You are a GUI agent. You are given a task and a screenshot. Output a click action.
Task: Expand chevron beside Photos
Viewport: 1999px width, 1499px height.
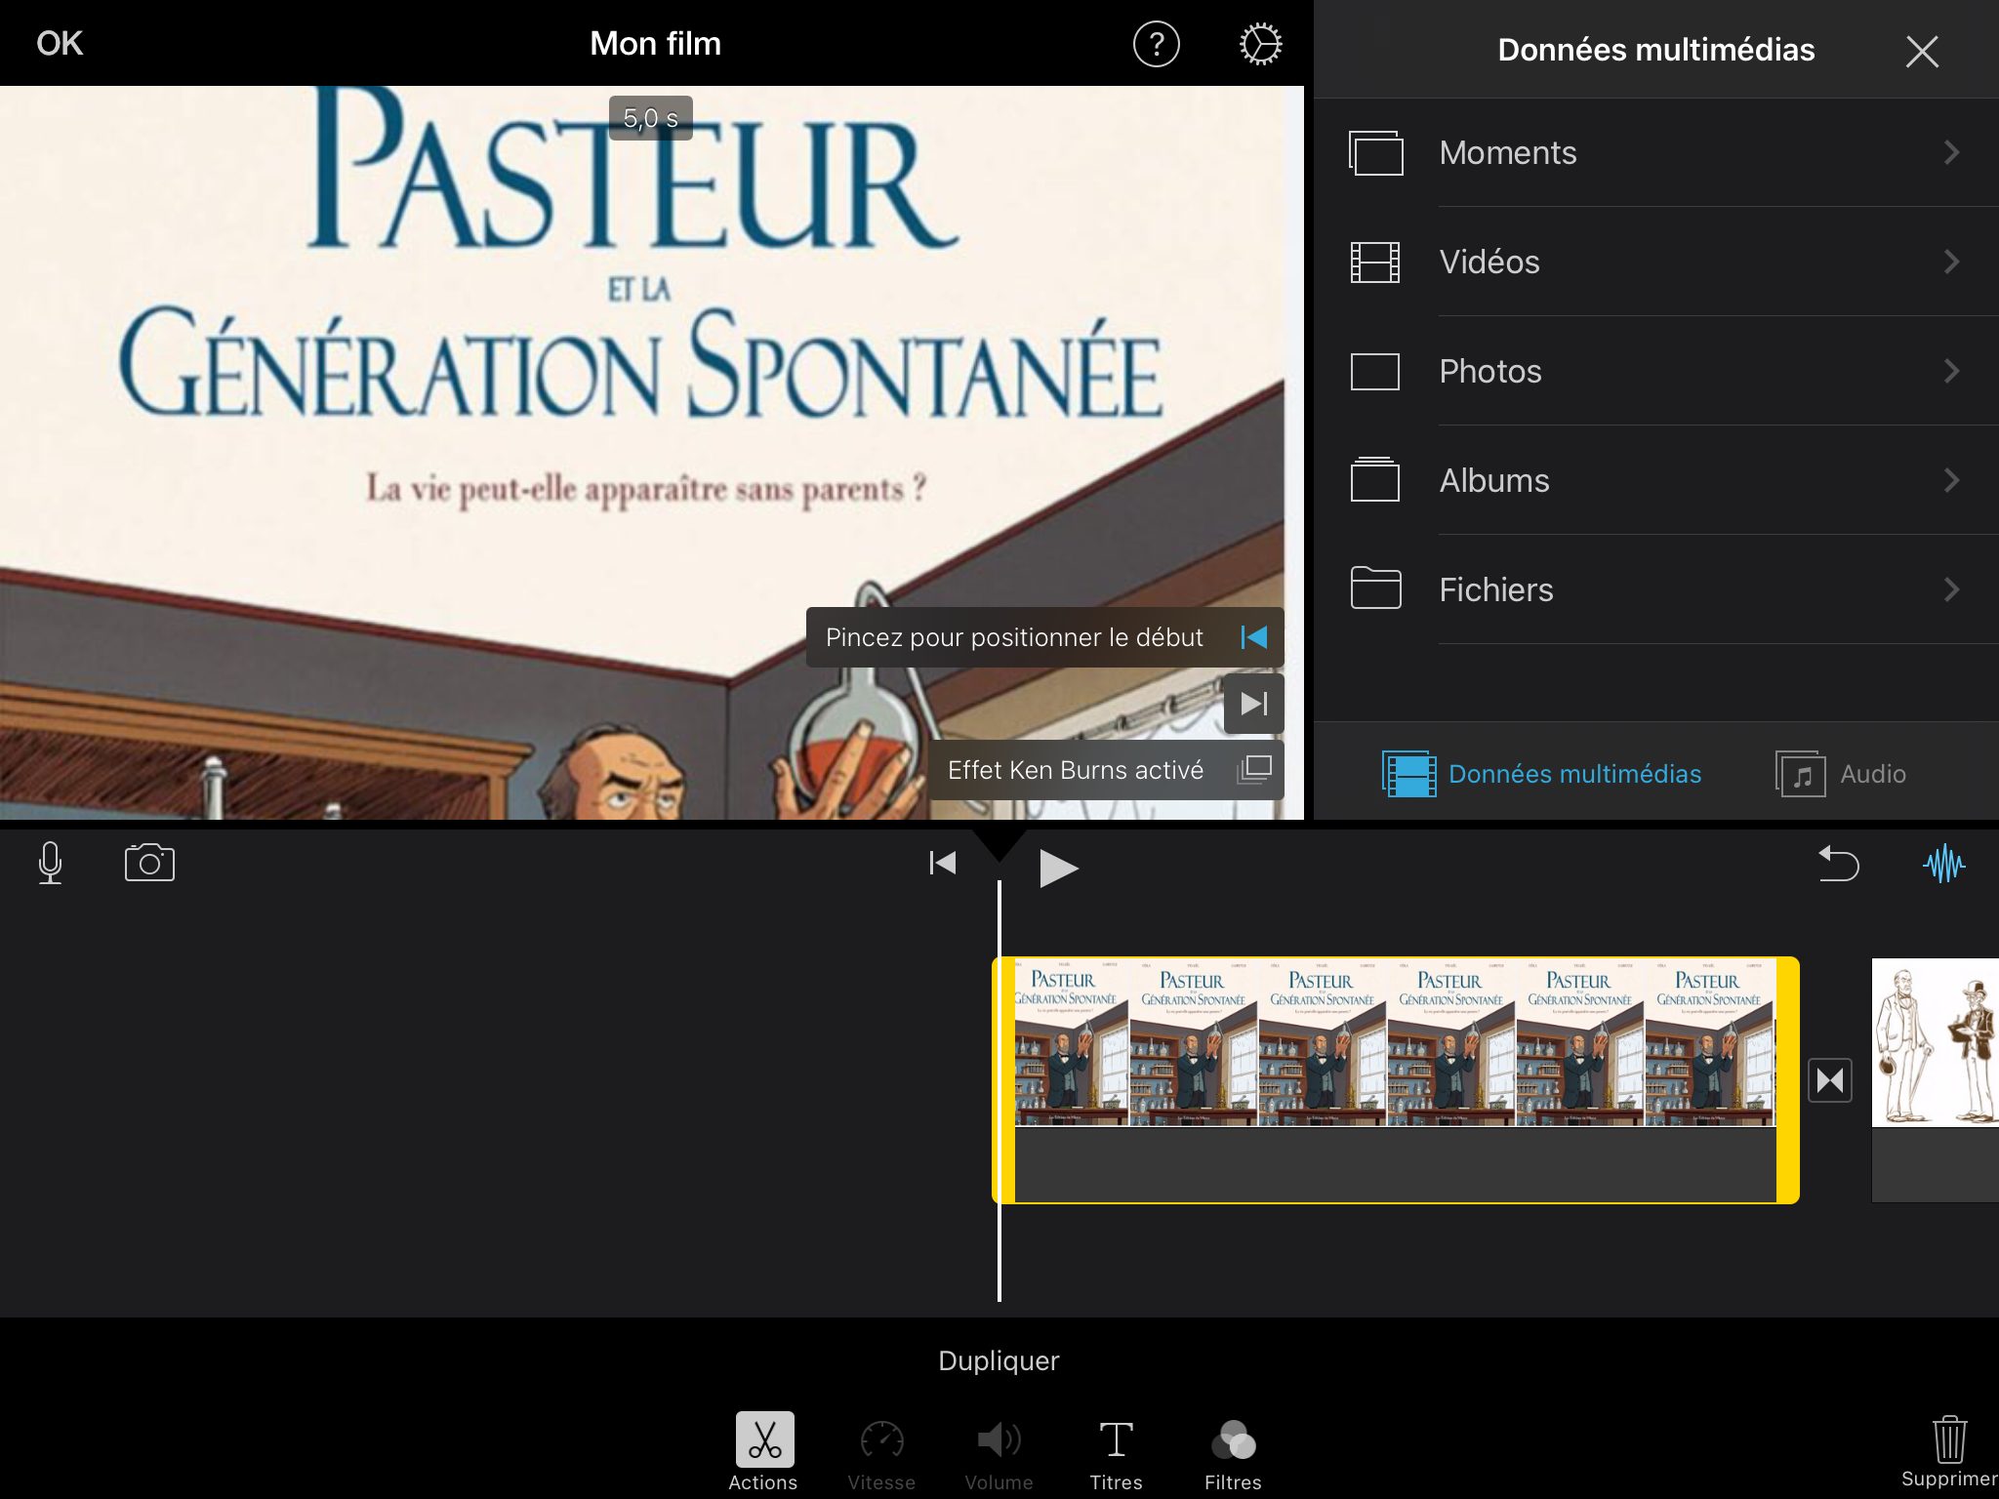1951,371
